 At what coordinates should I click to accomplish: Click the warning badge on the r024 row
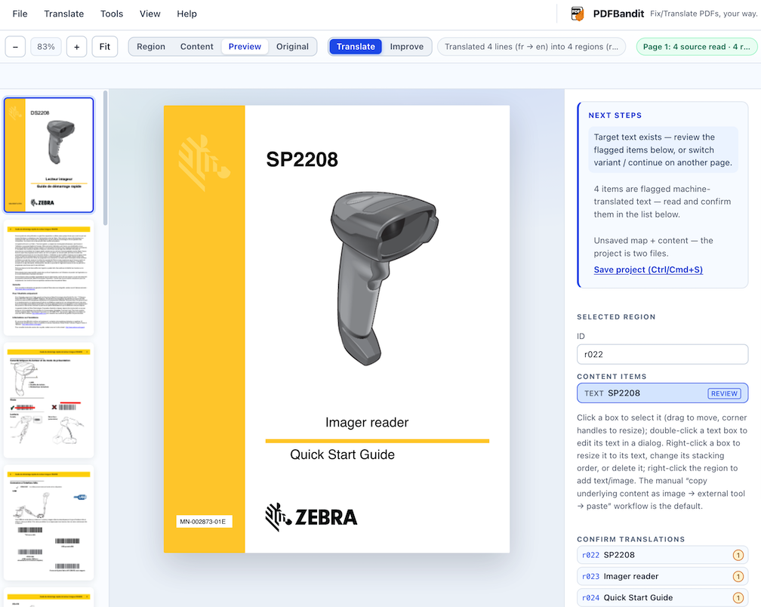pos(738,598)
